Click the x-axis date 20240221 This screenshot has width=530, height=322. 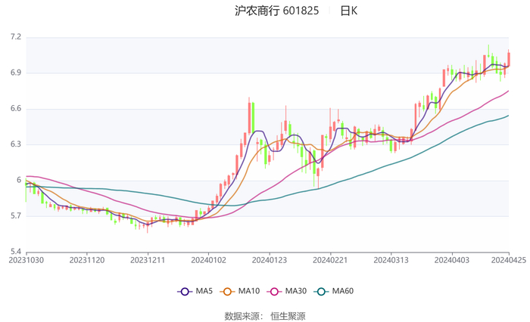330,260
